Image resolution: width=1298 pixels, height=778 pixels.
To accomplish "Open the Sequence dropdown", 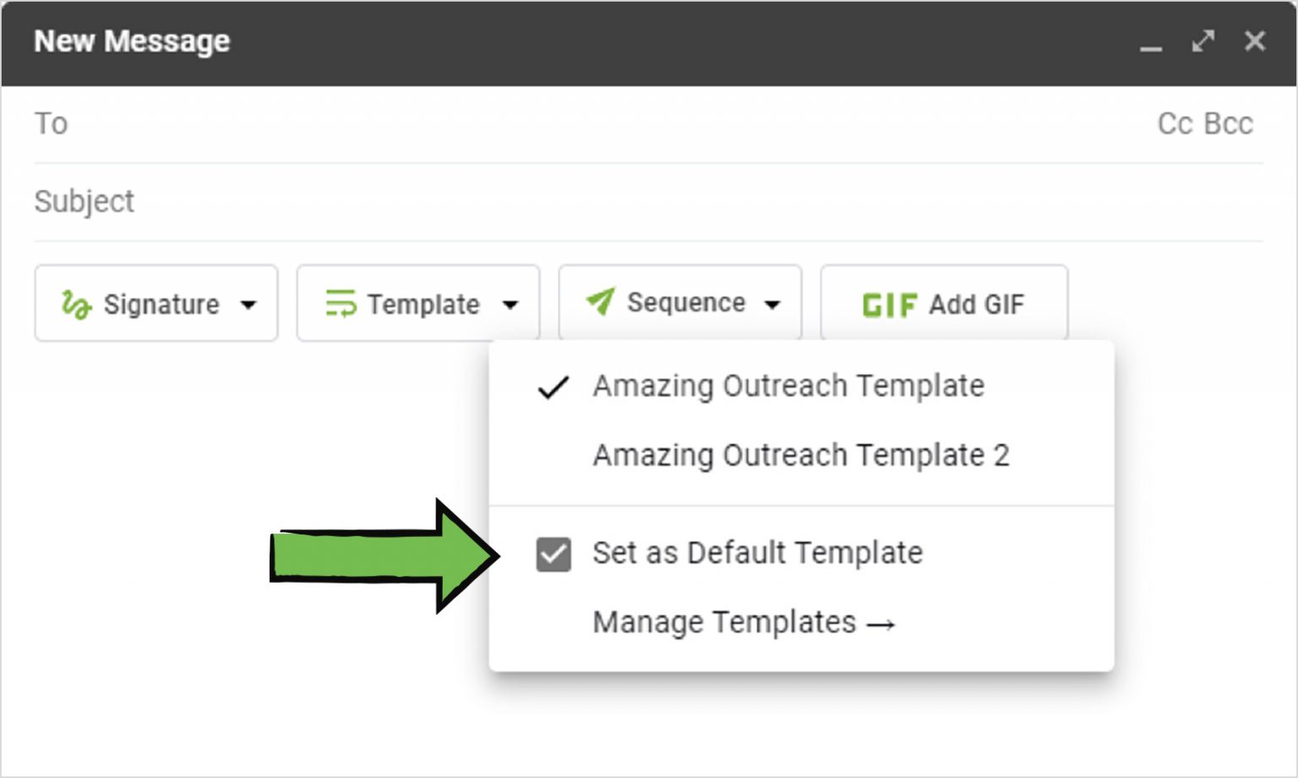I will click(x=773, y=303).
